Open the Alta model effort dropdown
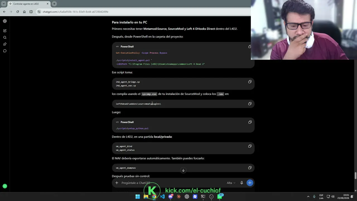This screenshot has height=201, width=357. [x=231, y=183]
